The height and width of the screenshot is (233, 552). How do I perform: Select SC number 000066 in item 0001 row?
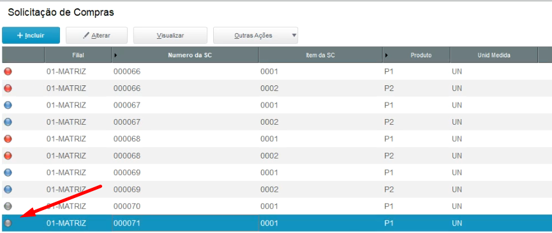tap(127, 72)
